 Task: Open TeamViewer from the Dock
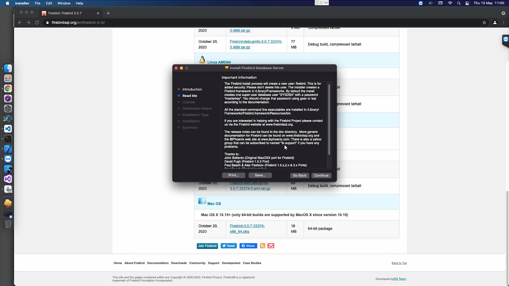(8, 159)
